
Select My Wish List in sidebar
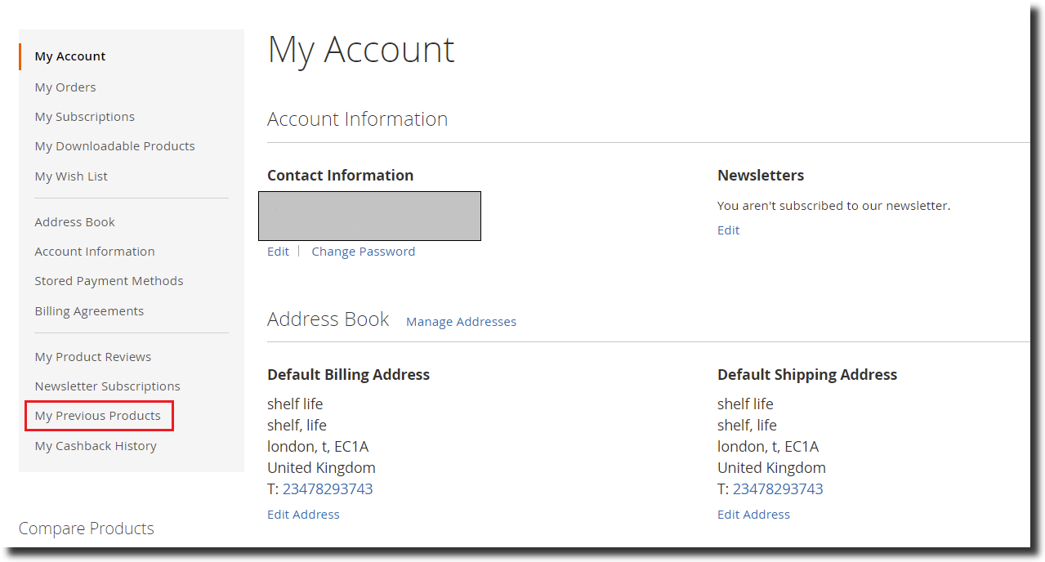point(71,176)
